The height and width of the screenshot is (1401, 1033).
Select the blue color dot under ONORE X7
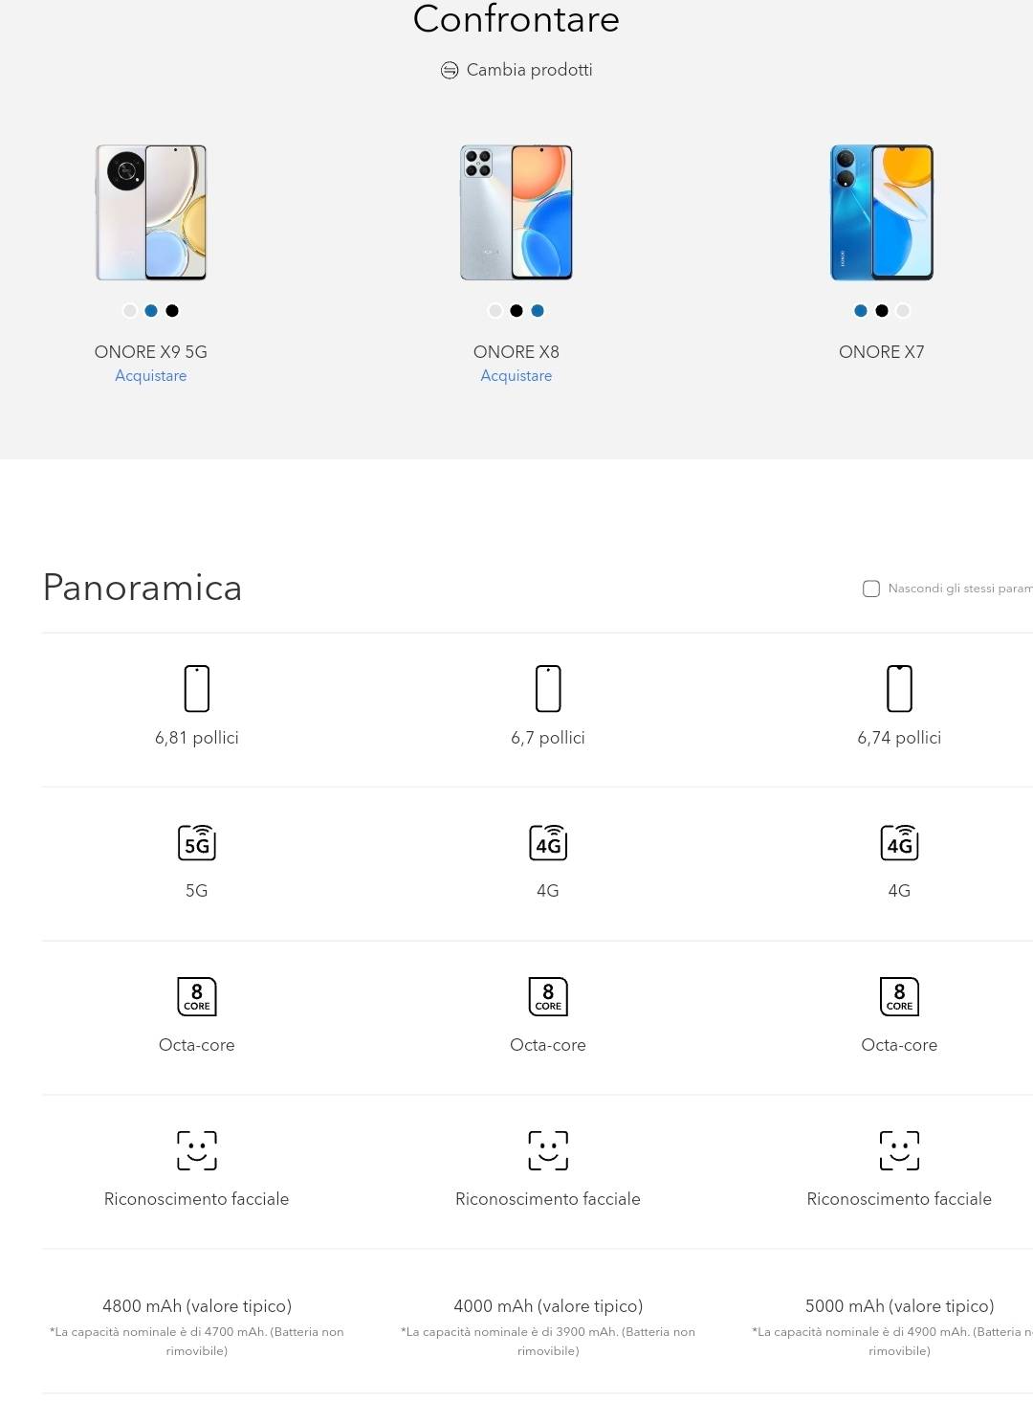click(x=859, y=310)
